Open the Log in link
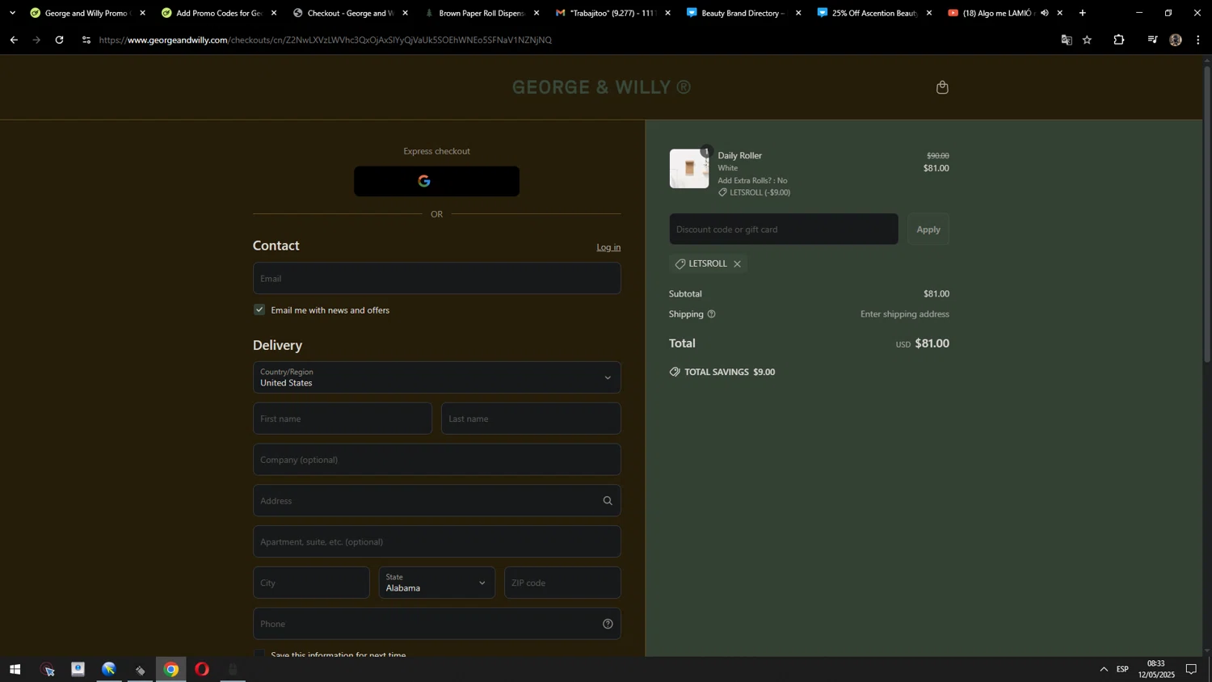 (x=608, y=247)
